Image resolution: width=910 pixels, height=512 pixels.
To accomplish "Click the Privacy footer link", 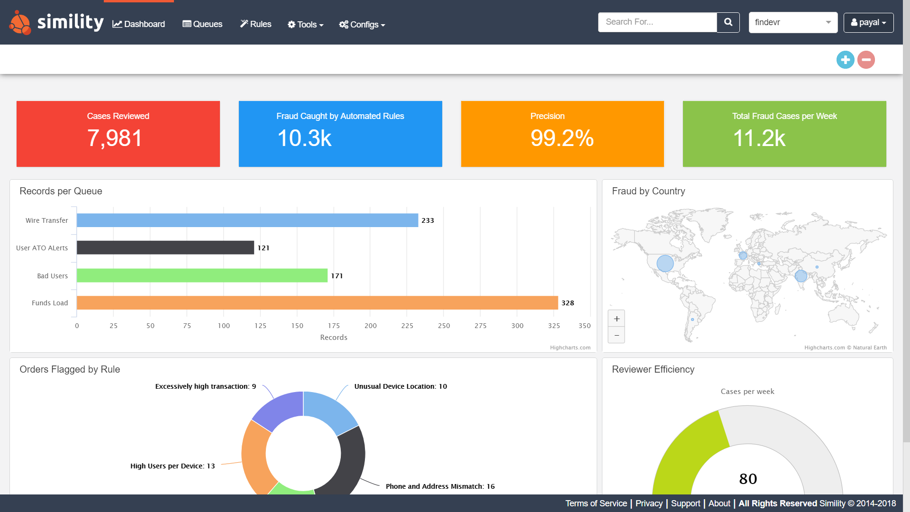I will coord(649,503).
